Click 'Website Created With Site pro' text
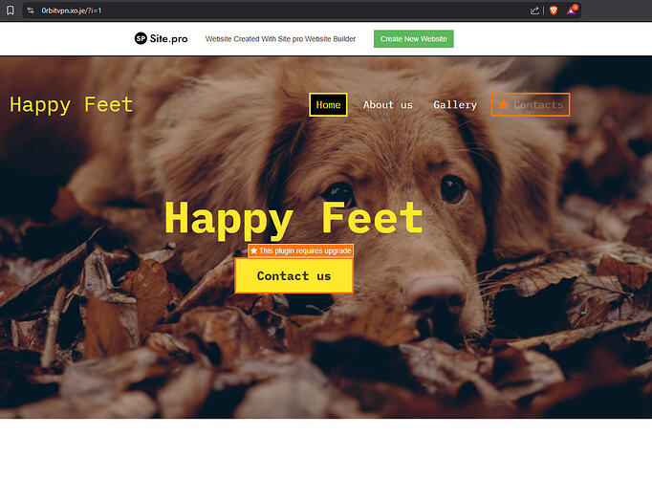 pyautogui.click(x=280, y=39)
